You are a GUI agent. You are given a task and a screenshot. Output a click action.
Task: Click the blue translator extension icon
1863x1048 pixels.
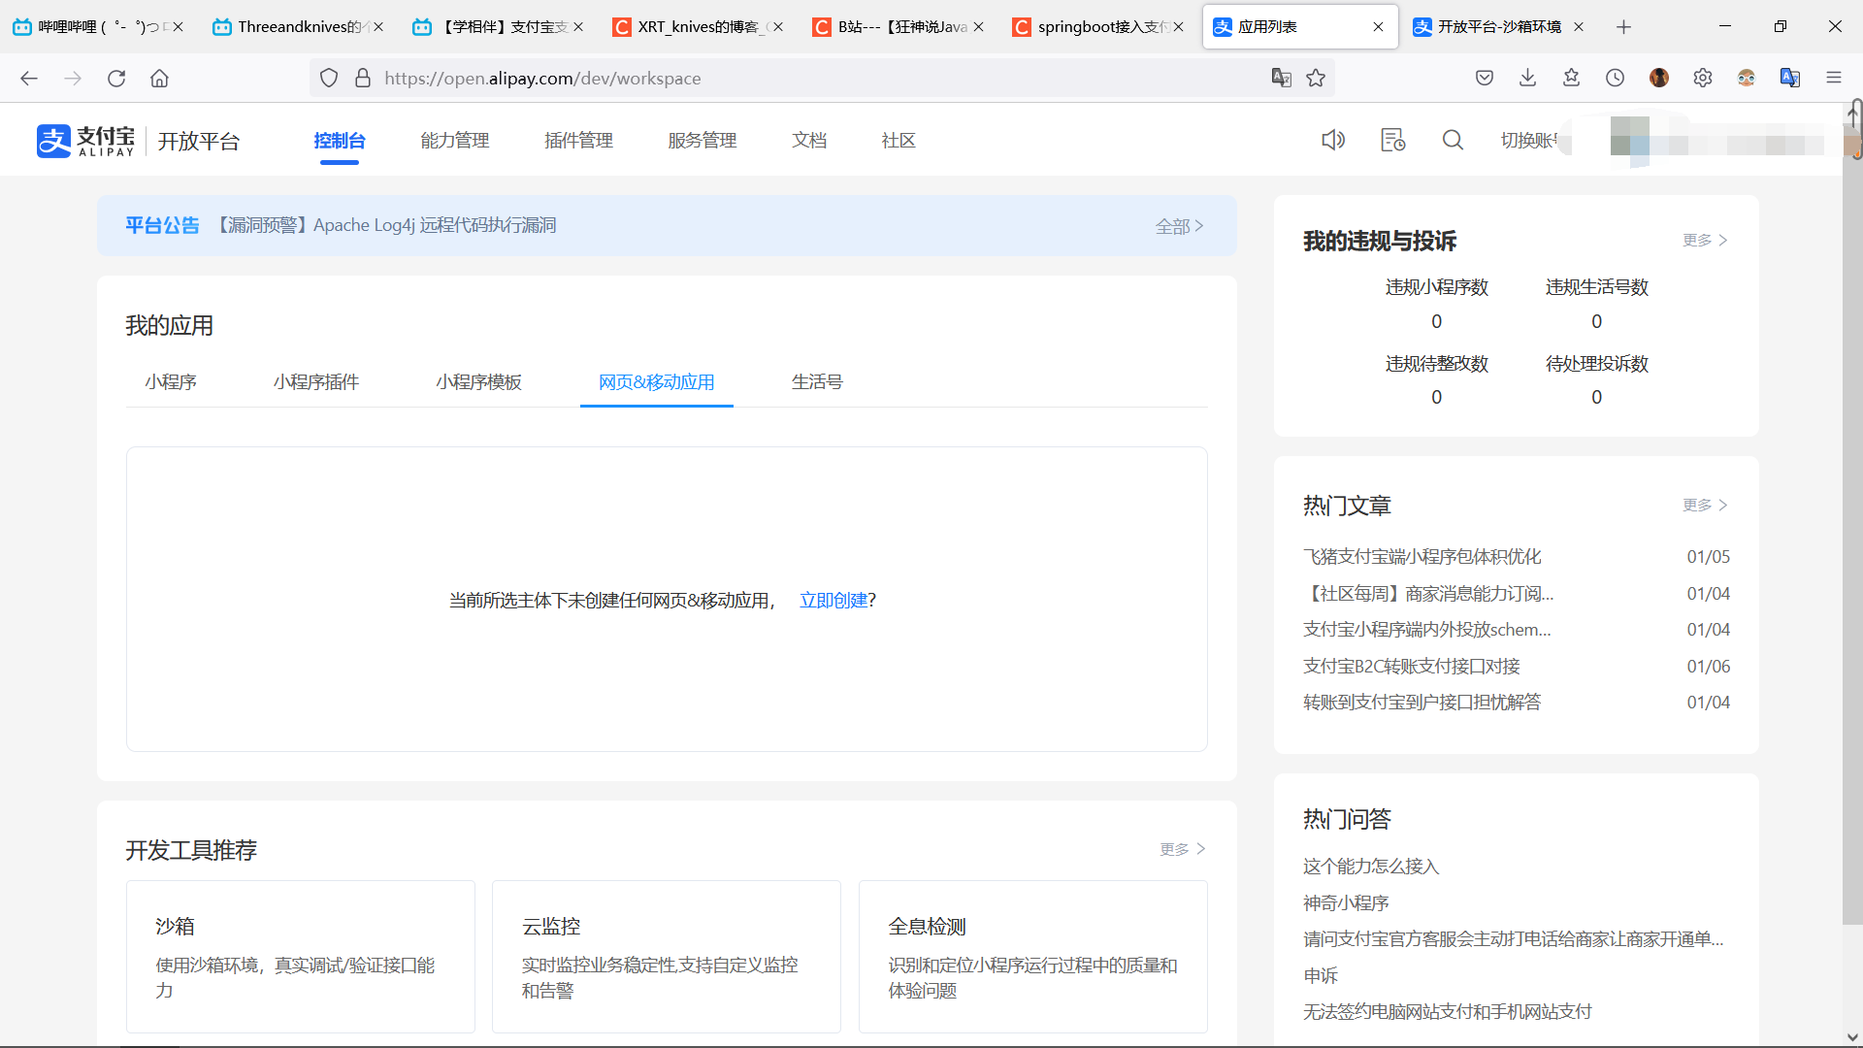(x=1790, y=78)
